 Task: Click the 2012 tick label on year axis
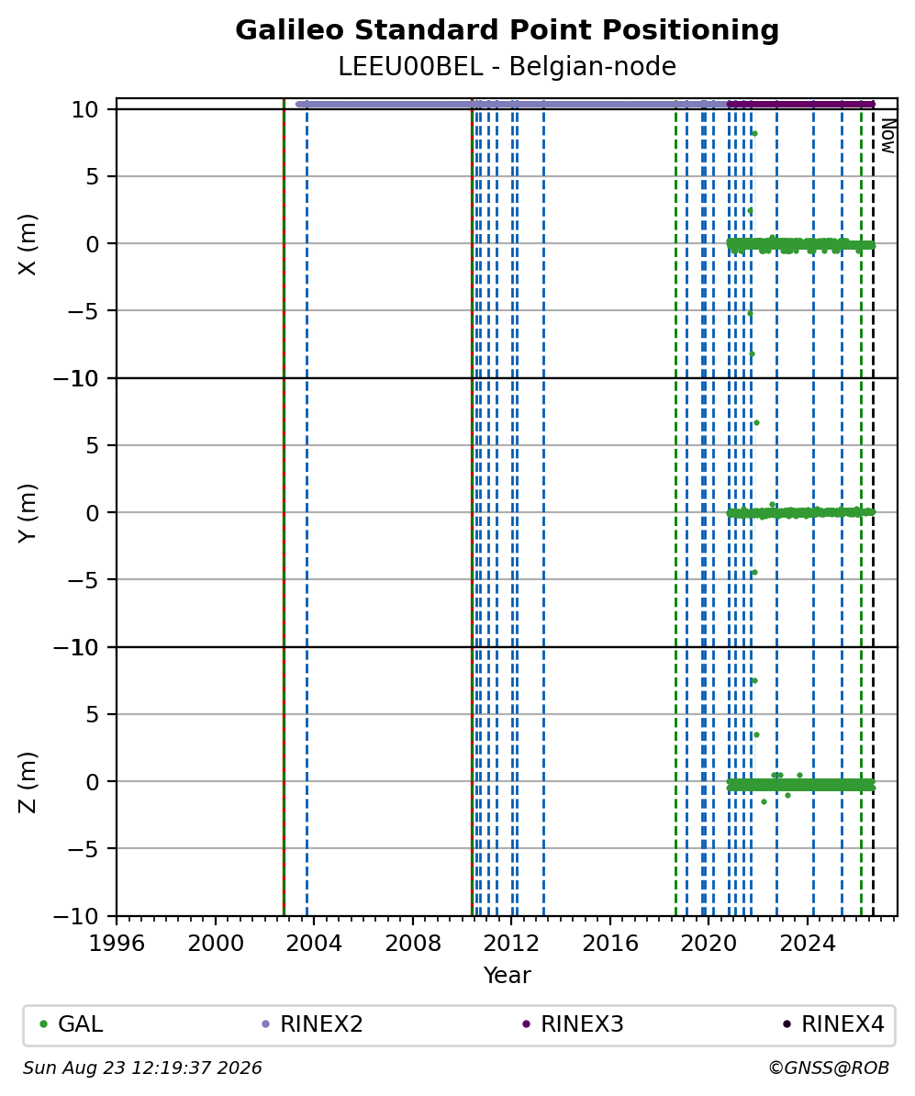coord(511,944)
